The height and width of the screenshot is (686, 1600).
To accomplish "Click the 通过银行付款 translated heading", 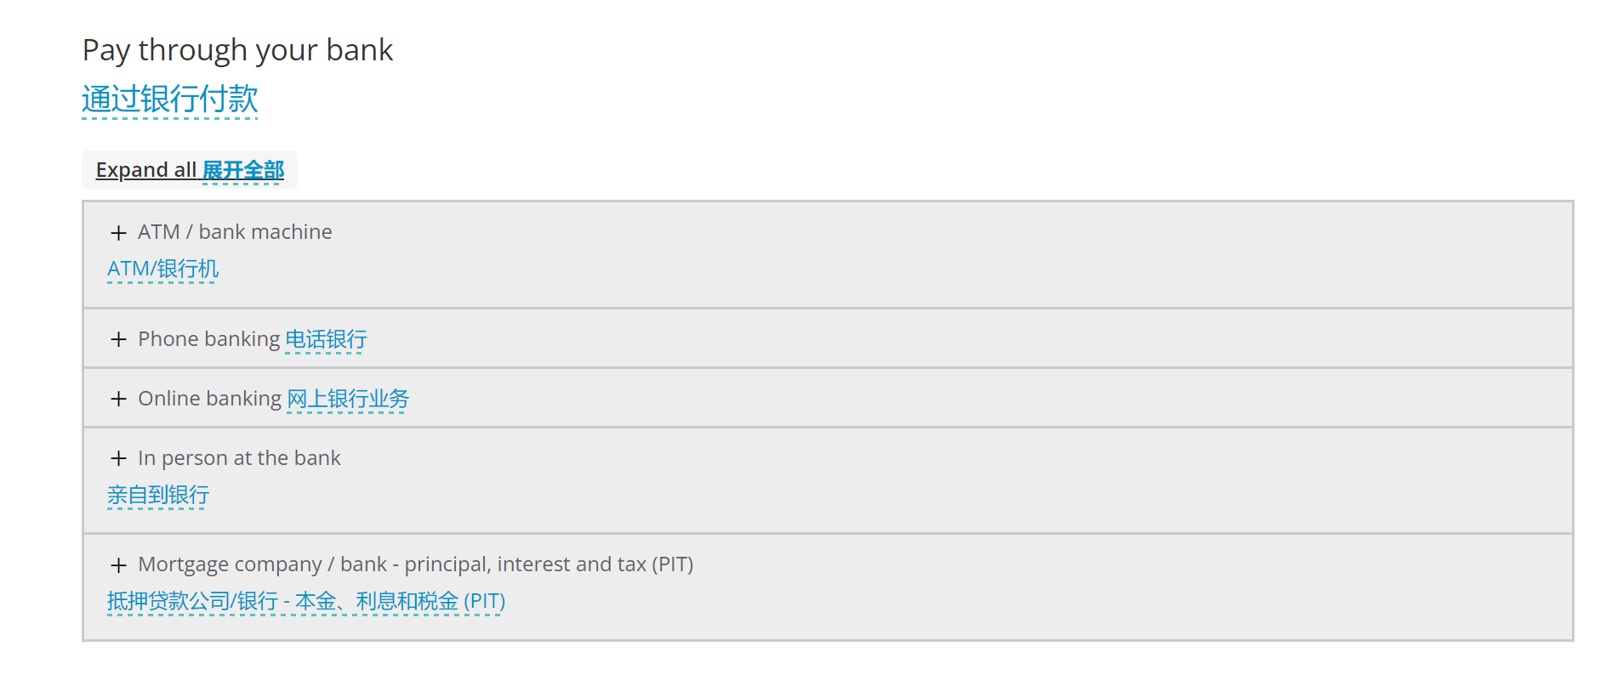I will pos(170,99).
